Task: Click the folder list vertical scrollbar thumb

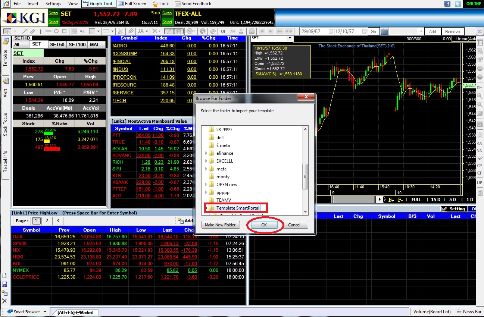Action: [305, 176]
